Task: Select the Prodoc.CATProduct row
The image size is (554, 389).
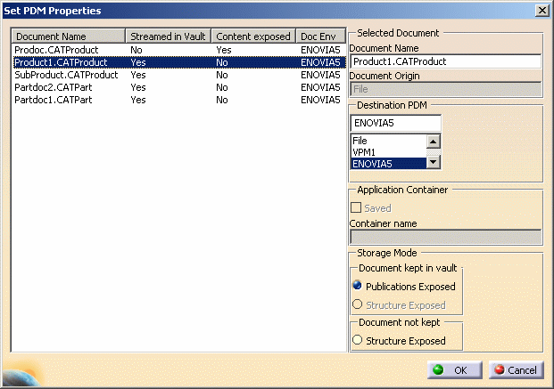Action: click(x=178, y=50)
